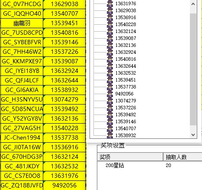Select tree entry 9492056 in winner list

click(x=124, y=94)
